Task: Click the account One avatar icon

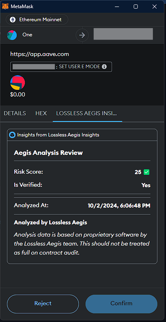Action: [12, 35]
